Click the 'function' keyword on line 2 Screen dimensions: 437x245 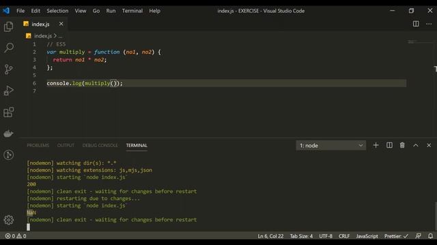coord(107,52)
